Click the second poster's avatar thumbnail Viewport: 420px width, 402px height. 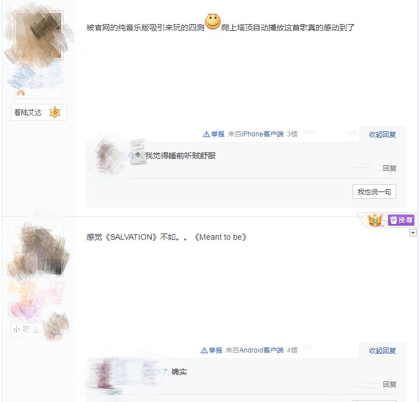[38, 252]
